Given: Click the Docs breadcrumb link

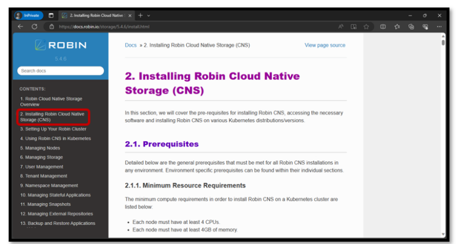Looking at the screenshot, I should (130, 45).
